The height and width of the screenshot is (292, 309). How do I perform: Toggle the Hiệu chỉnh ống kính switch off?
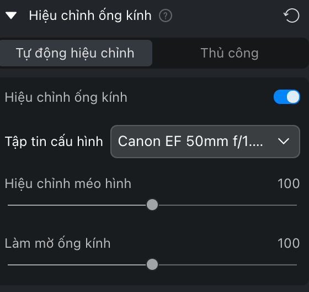coord(287,97)
